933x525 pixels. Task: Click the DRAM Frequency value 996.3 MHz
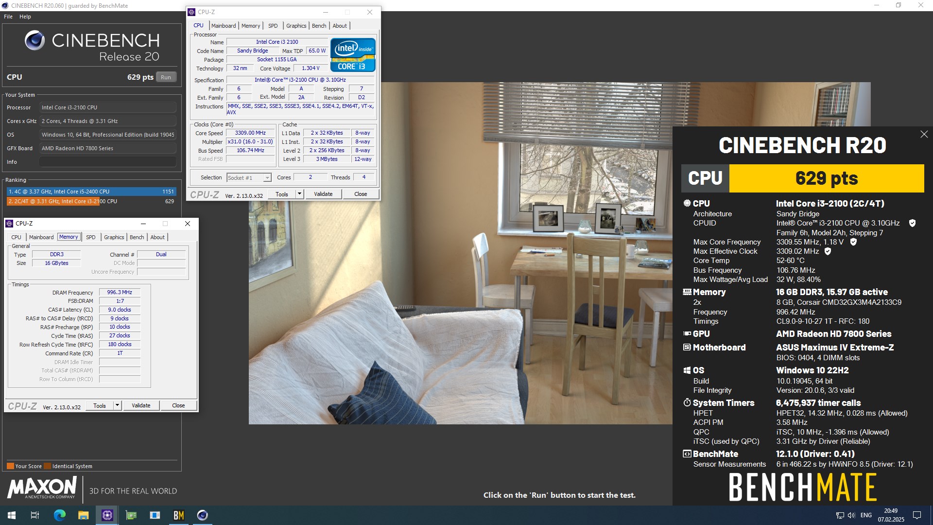[120, 292]
